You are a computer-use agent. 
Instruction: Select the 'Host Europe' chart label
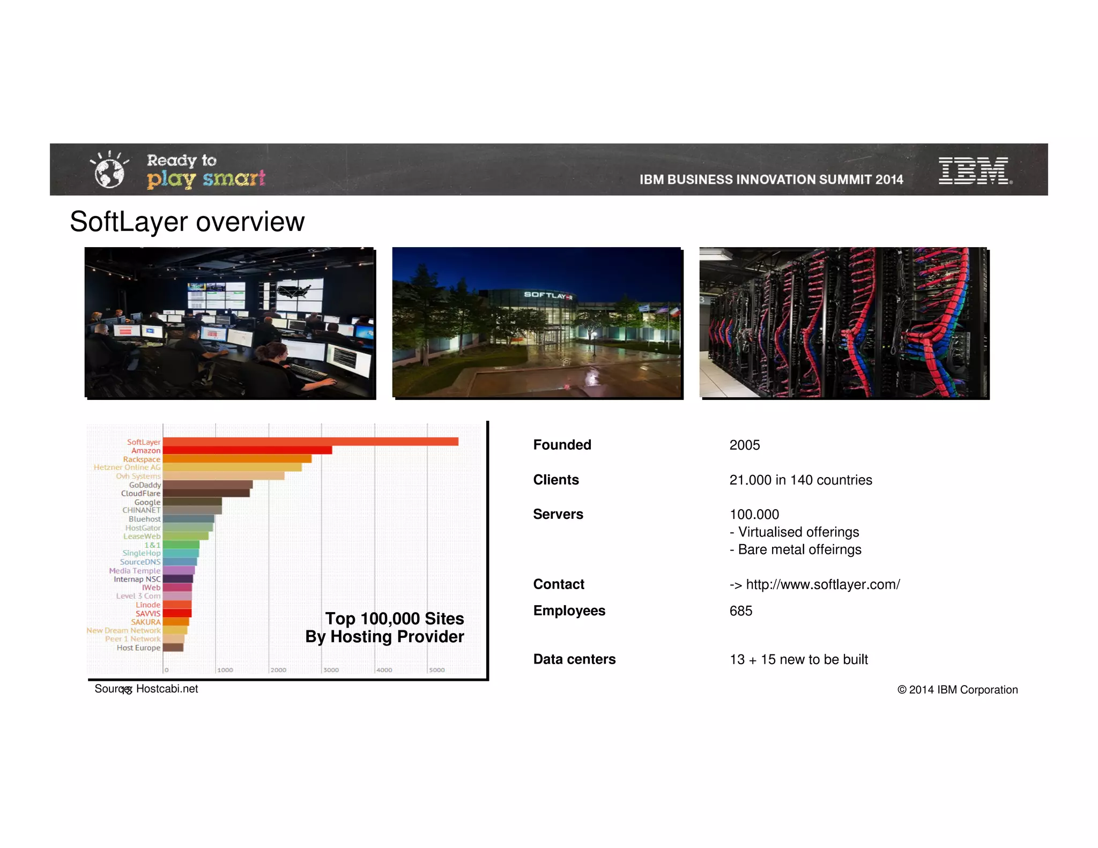tap(139, 648)
